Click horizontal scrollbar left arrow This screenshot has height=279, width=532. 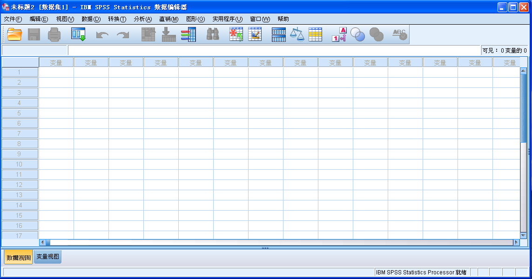click(x=42, y=242)
